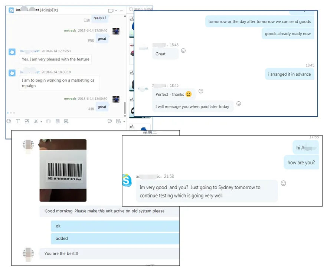This screenshot has height=275, width=327.
Task: Select the scissors screenshot tool
Action: (x=36, y=121)
